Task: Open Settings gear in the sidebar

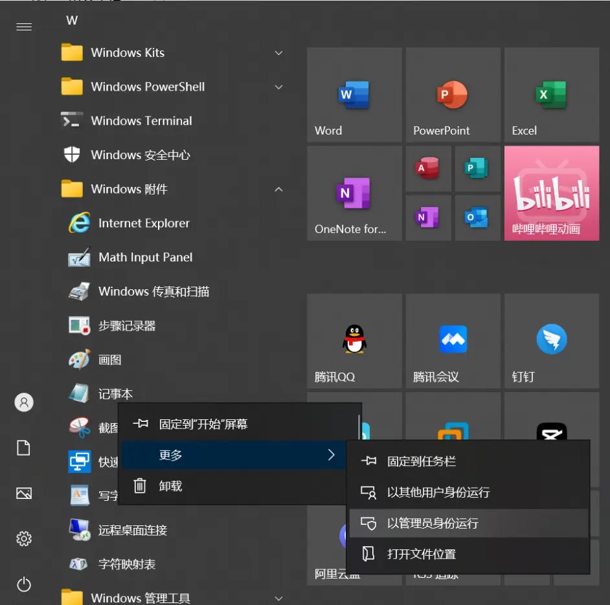Action: [24, 539]
